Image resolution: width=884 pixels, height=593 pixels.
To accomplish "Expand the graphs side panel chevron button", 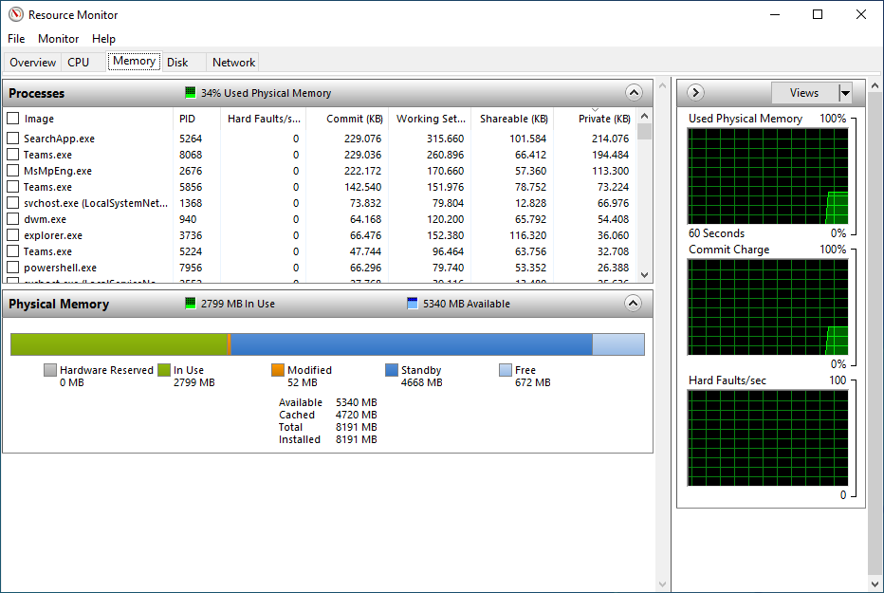I will coord(695,92).
